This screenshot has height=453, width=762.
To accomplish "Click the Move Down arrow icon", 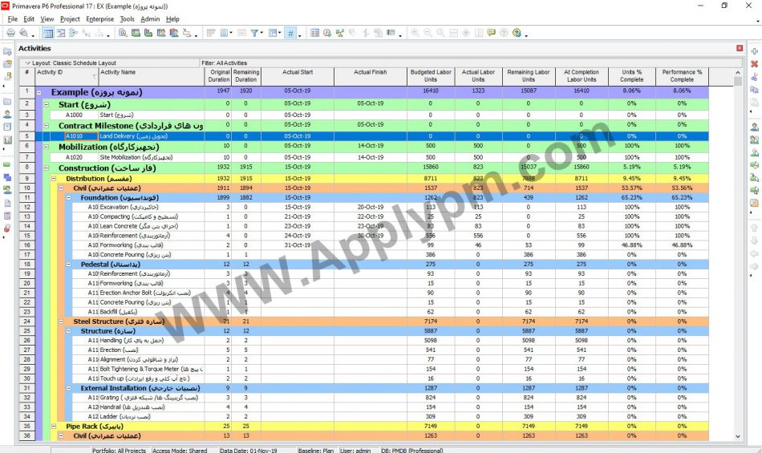I will (754, 241).
